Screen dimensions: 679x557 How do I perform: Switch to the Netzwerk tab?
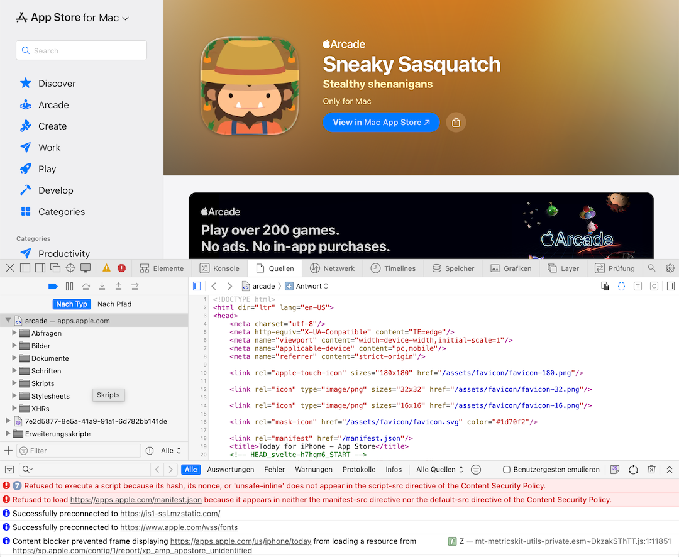coord(333,268)
